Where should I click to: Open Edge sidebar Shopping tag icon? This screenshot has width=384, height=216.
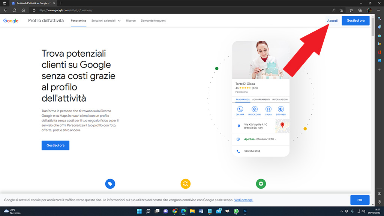click(x=379, y=27)
